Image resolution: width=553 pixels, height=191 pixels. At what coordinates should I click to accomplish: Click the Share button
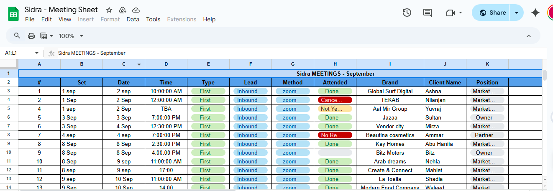[x=492, y=13]
